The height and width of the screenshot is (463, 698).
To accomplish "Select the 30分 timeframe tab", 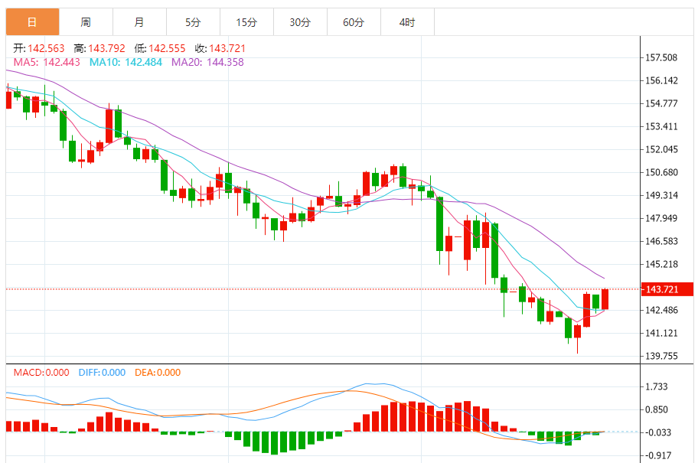I will pos(300,22).
